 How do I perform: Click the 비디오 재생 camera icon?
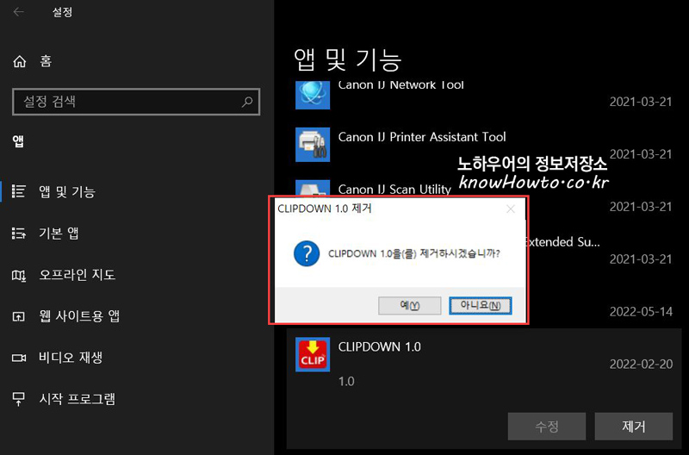point(18,358)
